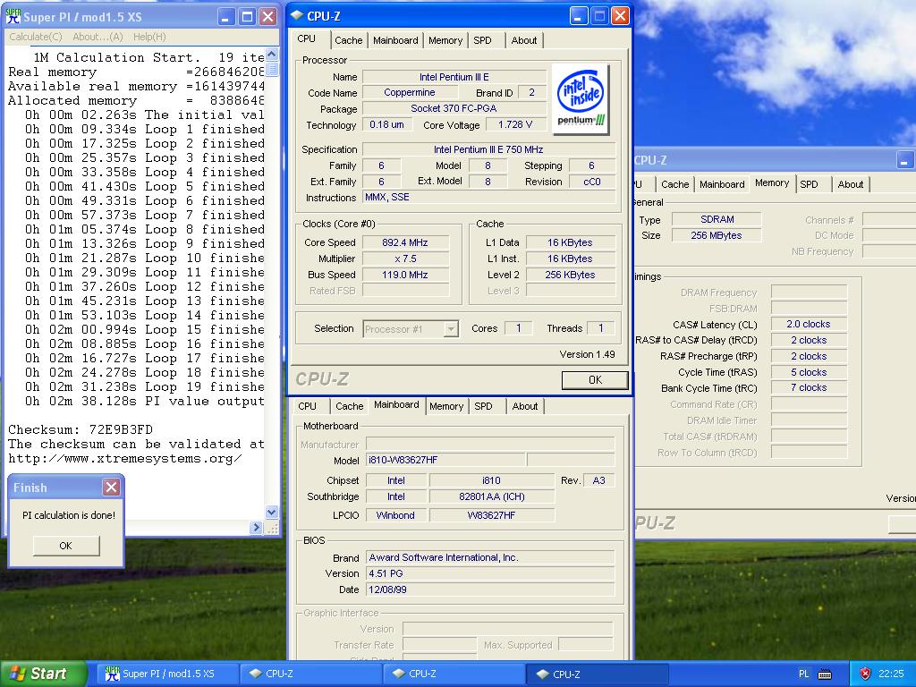Select the Cache tab in top CPU-Z window
This screenshot has width=916, height=687.
(348, 40)
